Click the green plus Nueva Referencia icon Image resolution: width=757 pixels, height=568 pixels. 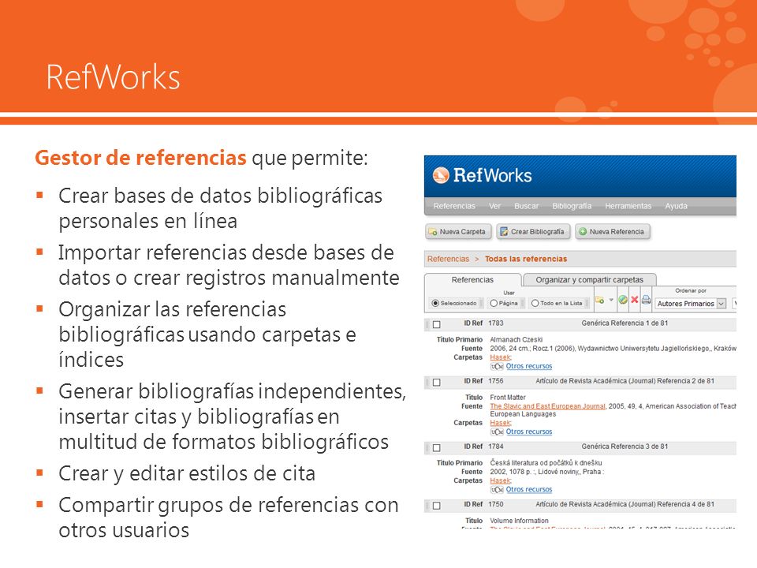pyautogui.click(x=583, y=232)
